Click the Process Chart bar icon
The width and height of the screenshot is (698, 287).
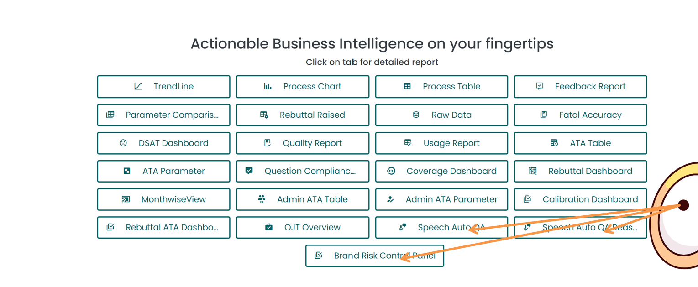coord(268,86)
